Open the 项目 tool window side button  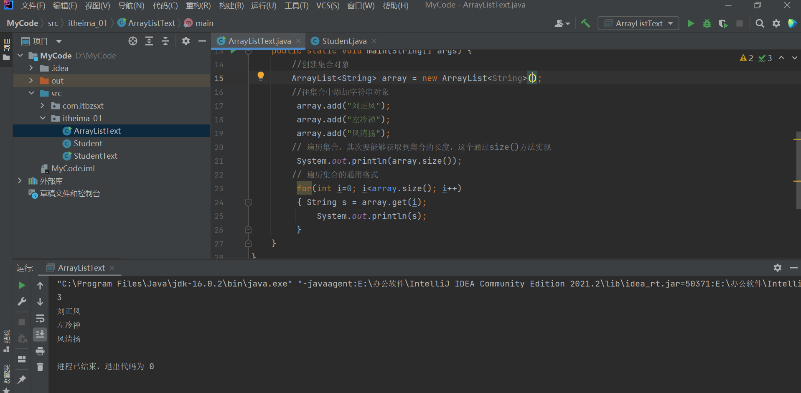[x=6, y=49]
